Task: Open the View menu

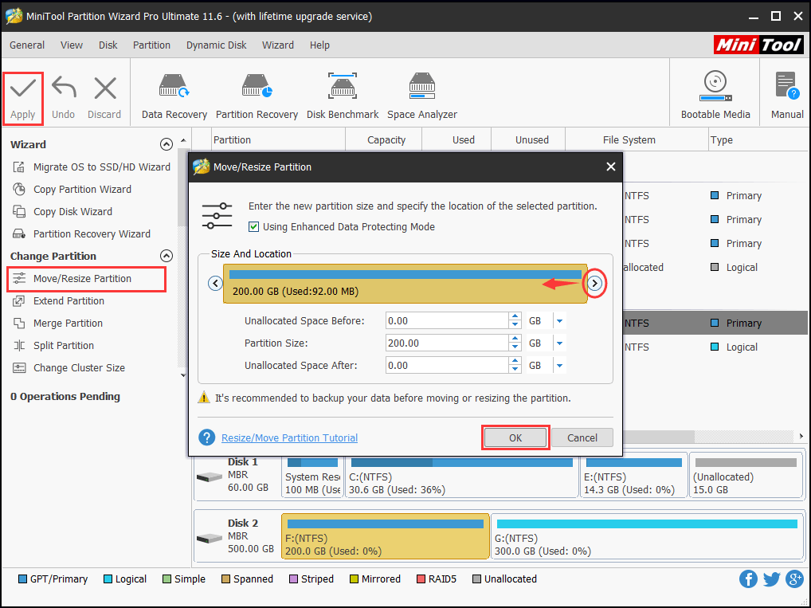Action: pyautogui.click(x=72, y=45)
